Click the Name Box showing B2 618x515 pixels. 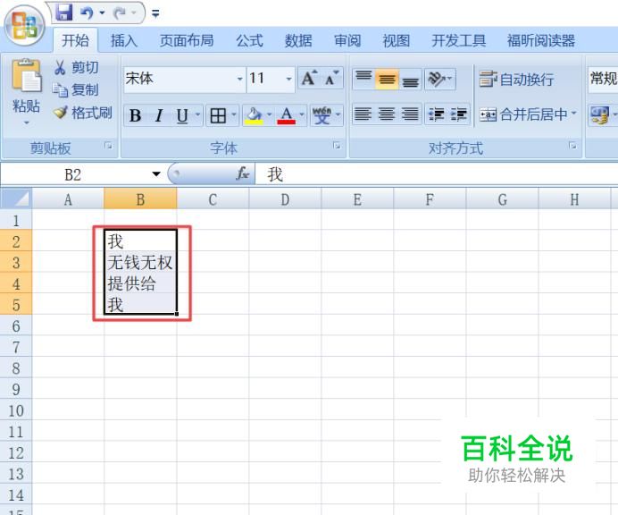click(x=75, y=174)
